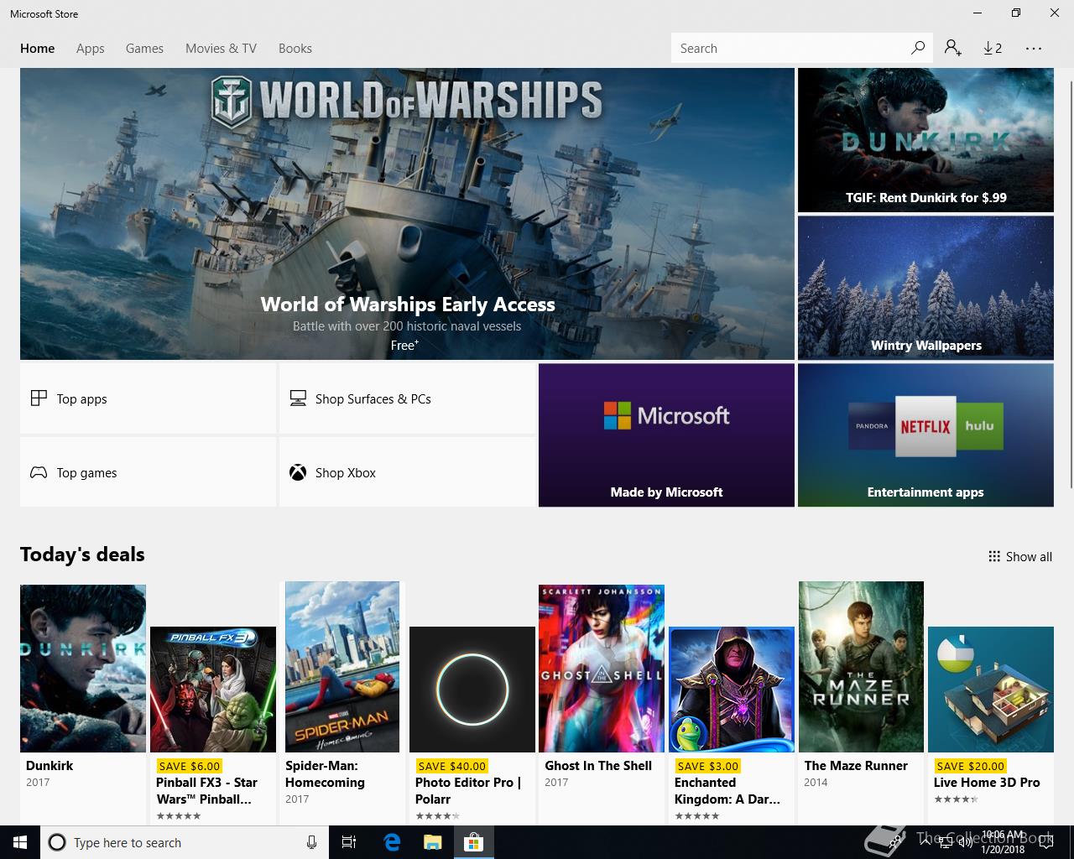Click the Microsoft Store taskbar icon
Viewport: 1074px width, 859px height.
[x=473, y=842]
